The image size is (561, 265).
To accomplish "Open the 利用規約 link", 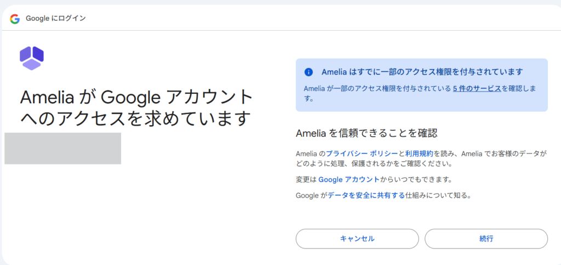I will pyautogui.click(x=419, y=153).
